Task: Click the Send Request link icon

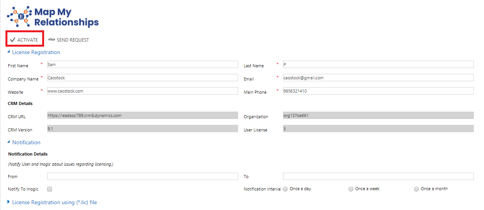Action: coord(52,40)
